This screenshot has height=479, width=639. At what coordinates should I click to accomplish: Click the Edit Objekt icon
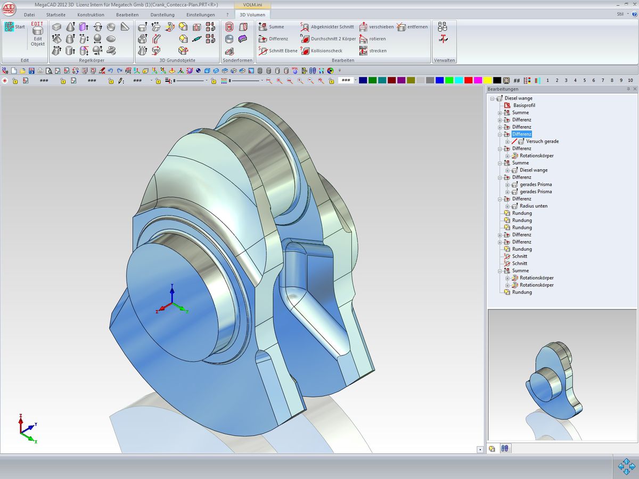point(38,31)
